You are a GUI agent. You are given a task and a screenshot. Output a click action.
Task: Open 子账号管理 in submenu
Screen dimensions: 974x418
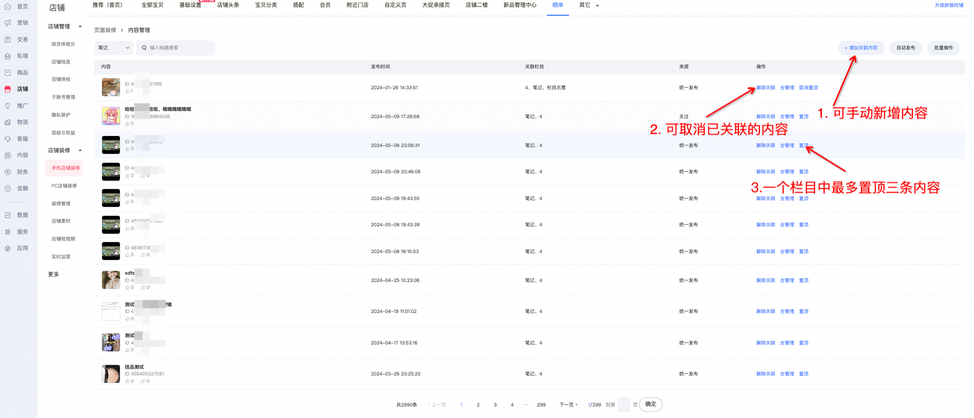click(x=63, y=97)
